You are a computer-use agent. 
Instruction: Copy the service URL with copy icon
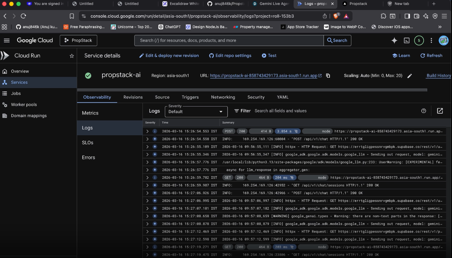[328, 75]
